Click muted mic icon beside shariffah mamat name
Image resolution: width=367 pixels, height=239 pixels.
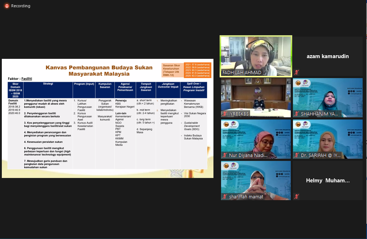pyautogui.click(x=225, y=197)
